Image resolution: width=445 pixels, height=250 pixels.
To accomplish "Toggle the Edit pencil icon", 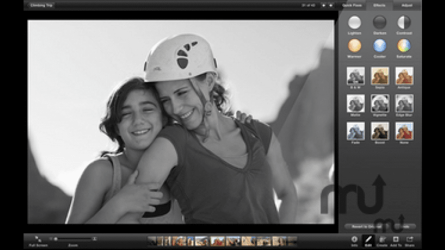I will tap(368, 239).
